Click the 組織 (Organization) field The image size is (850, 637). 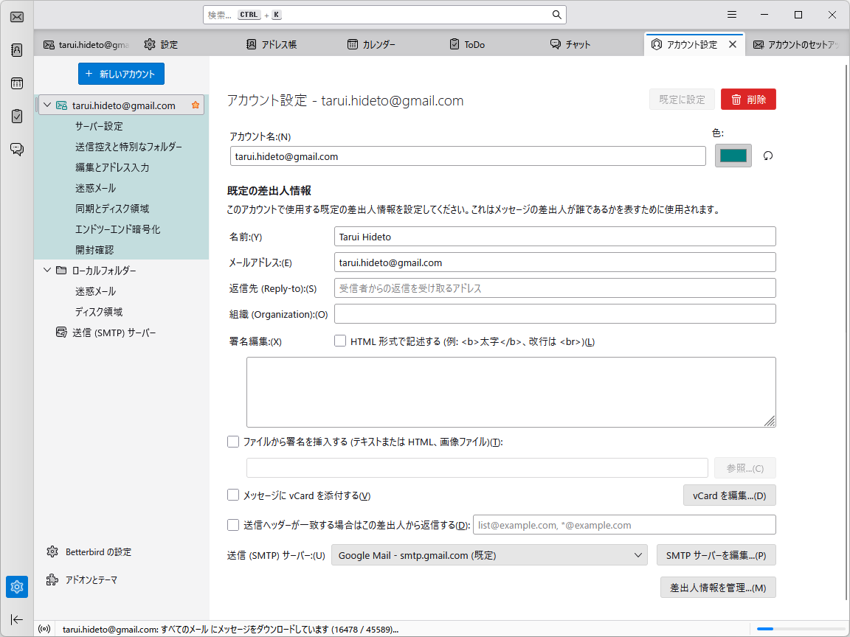555,313
